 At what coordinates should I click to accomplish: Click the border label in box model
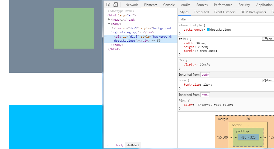(237, 125)
